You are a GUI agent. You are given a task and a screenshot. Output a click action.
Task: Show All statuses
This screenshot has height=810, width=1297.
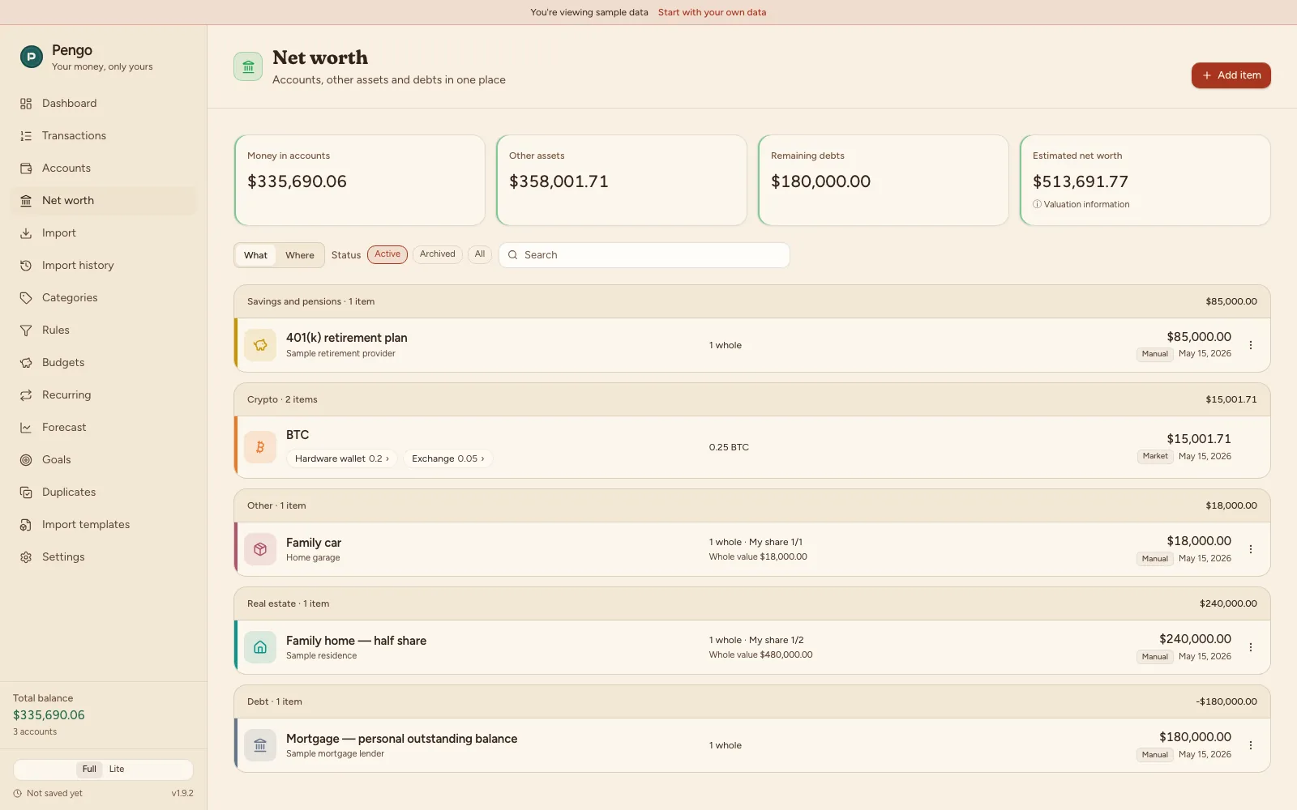pyautogui.click(x=480, y=254)
